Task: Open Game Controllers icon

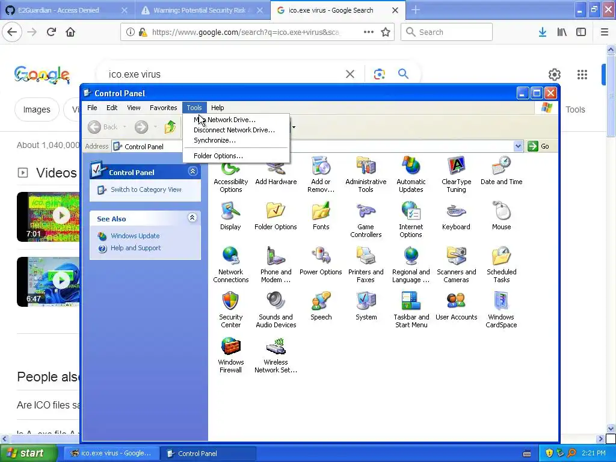Action: tap(366, 220)
